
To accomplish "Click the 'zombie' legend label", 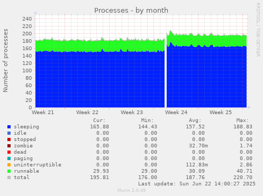I will (x=23, y=146).
